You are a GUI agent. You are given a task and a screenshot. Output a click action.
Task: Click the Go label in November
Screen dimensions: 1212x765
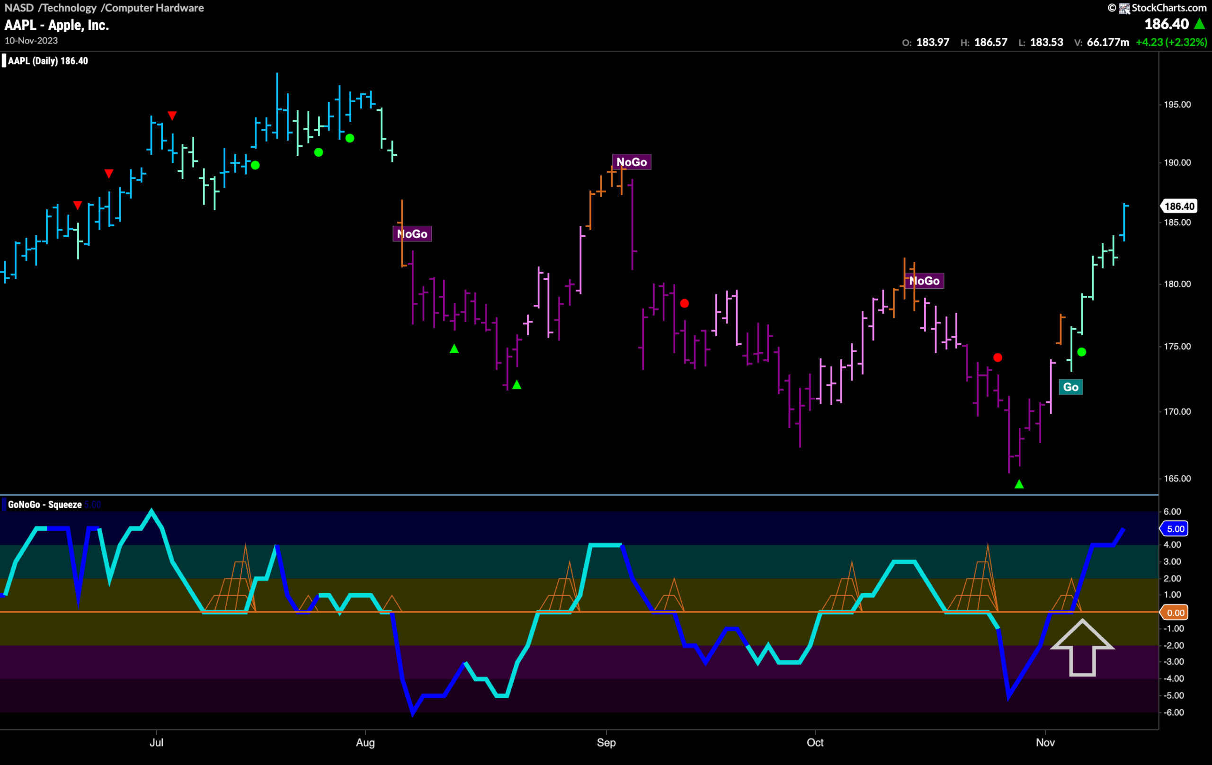click(x=1071, y=387)
